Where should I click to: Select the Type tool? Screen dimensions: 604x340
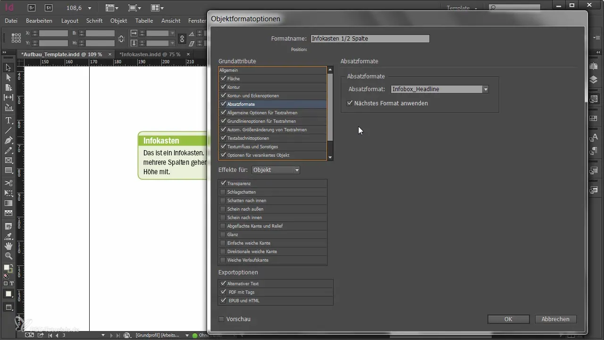pyautogui.click(x=8, y=120)
